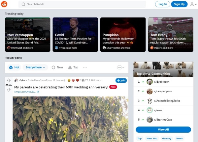Select the Hot sort tab
198x142 pixels.
click(x=14, y=67)
